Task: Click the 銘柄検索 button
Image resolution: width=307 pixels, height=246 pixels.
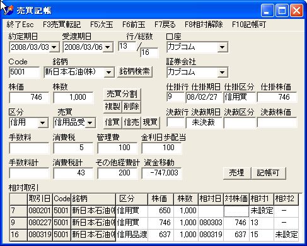Action: point(135,72)
